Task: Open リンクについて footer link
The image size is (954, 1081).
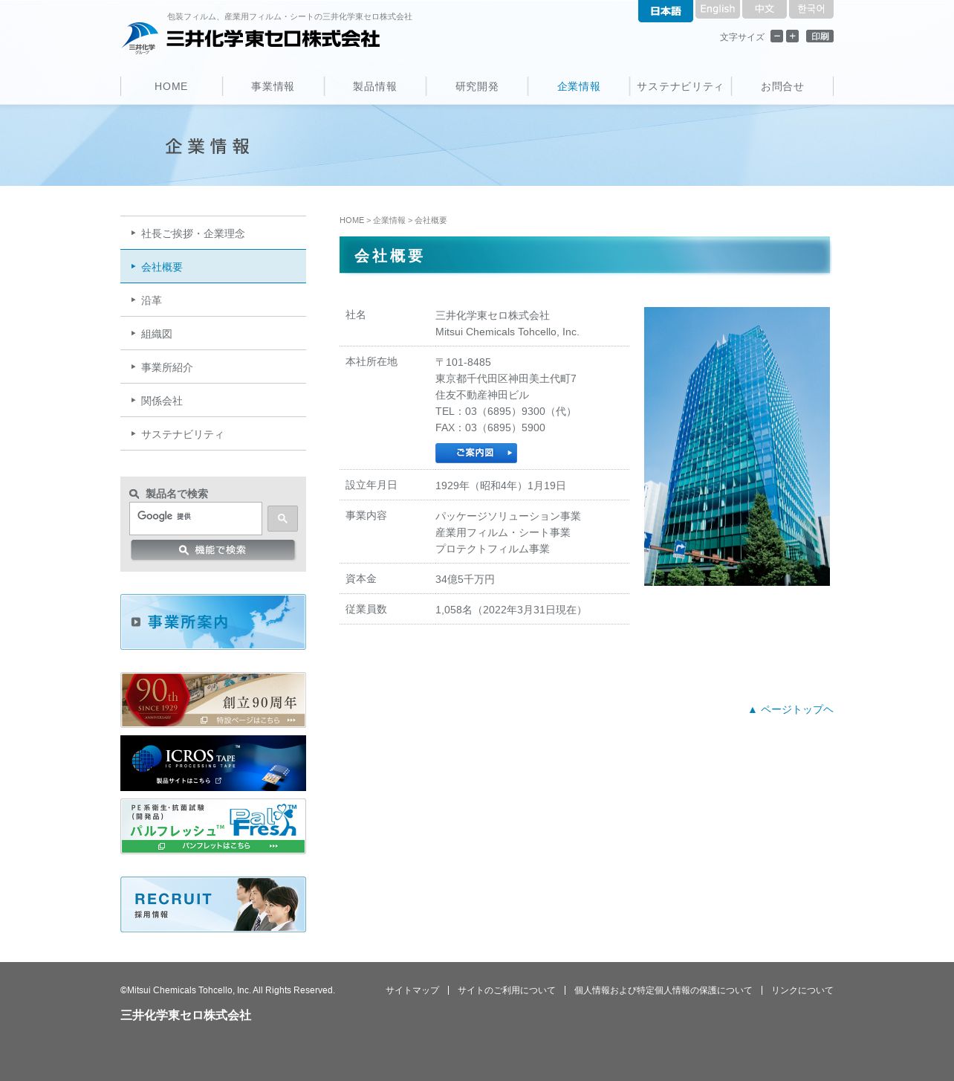Action: (x=802, y=990)
